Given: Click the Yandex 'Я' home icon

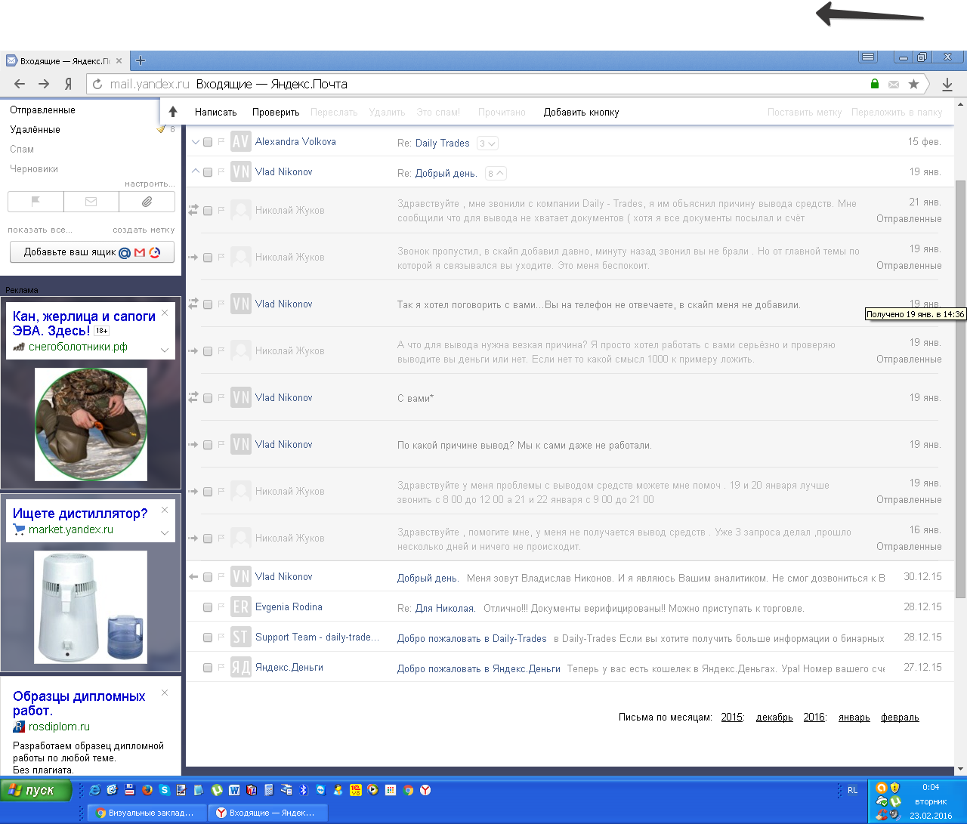Looking at the screenshot, I should point(68,85).
